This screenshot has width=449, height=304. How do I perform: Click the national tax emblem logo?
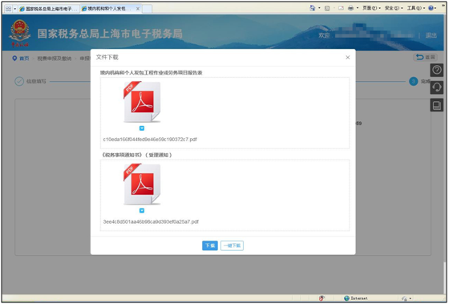point(20,32)
